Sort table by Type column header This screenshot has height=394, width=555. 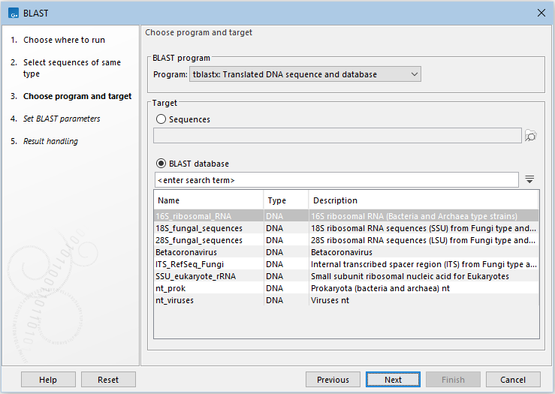tap(285, 200)
